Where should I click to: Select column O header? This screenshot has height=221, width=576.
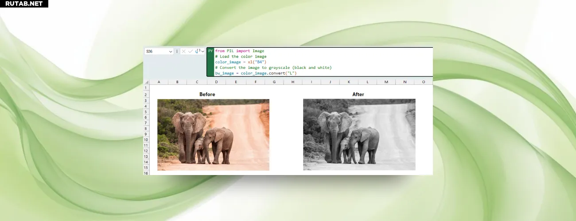423,82
